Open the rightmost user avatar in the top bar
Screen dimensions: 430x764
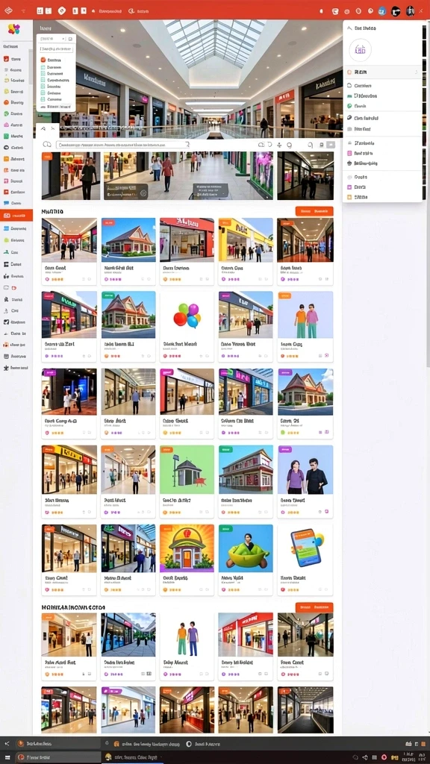point(410,10)
